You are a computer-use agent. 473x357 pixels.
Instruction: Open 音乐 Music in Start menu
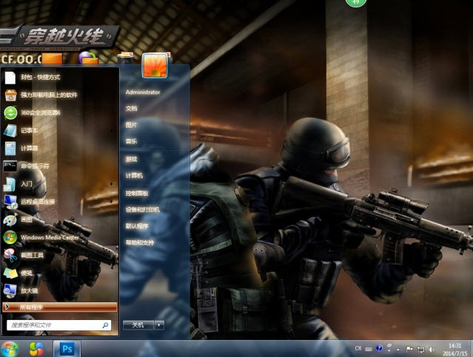[132, 141]
